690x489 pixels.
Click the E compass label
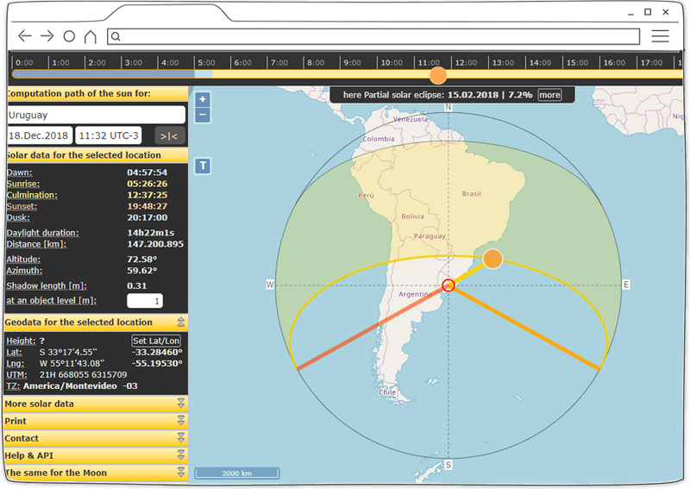click(x=626, y=285)
